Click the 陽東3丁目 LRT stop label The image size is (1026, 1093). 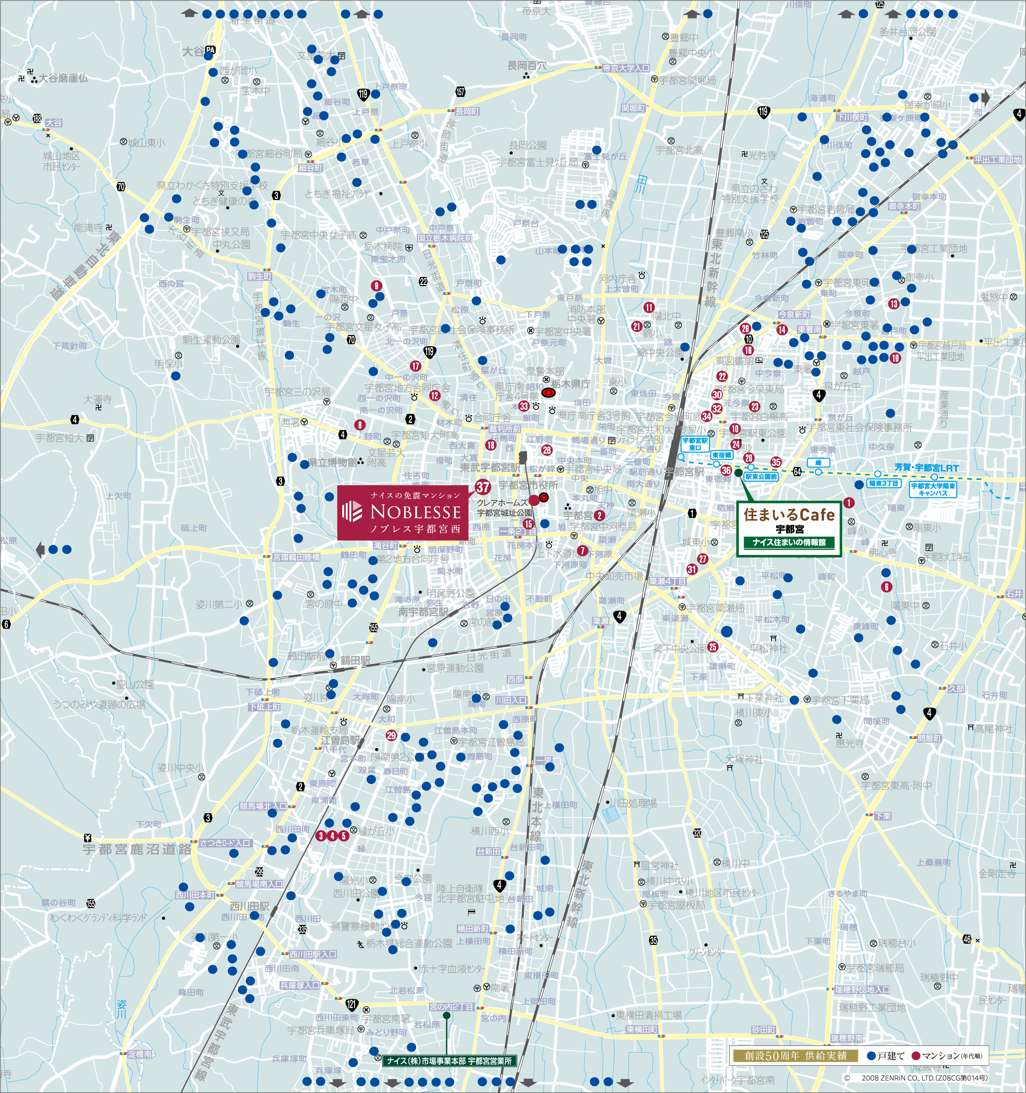pos(884,483)
